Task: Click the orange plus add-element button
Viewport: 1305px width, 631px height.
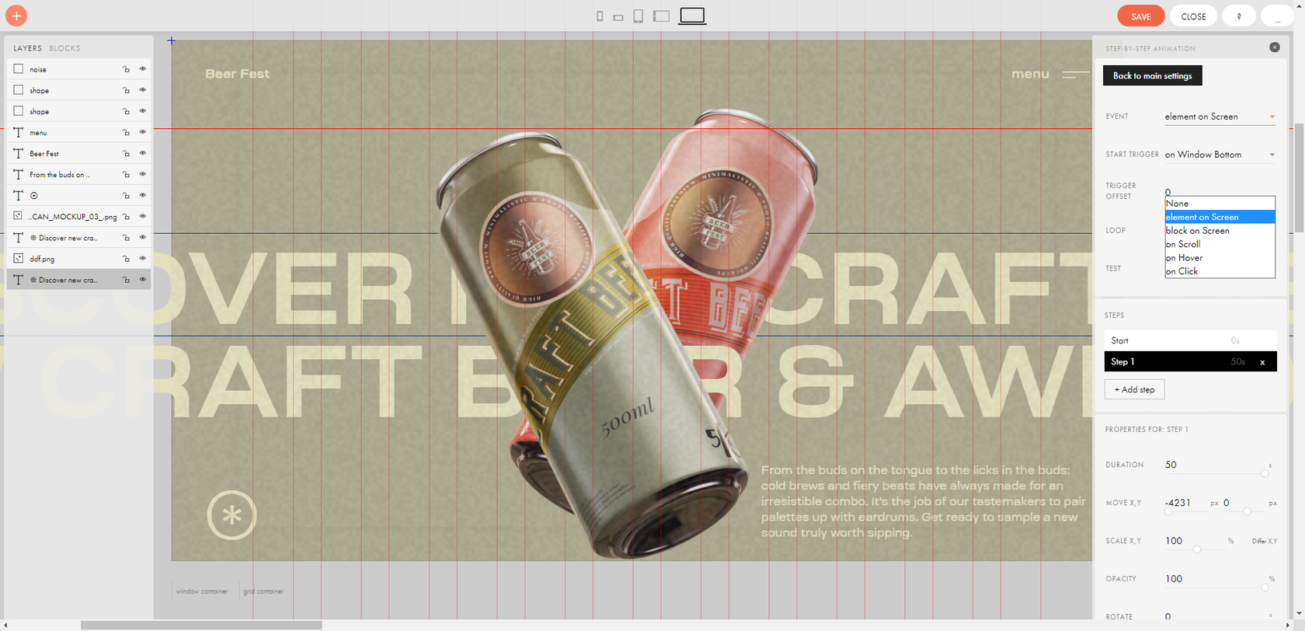Action: pos(16,16)
